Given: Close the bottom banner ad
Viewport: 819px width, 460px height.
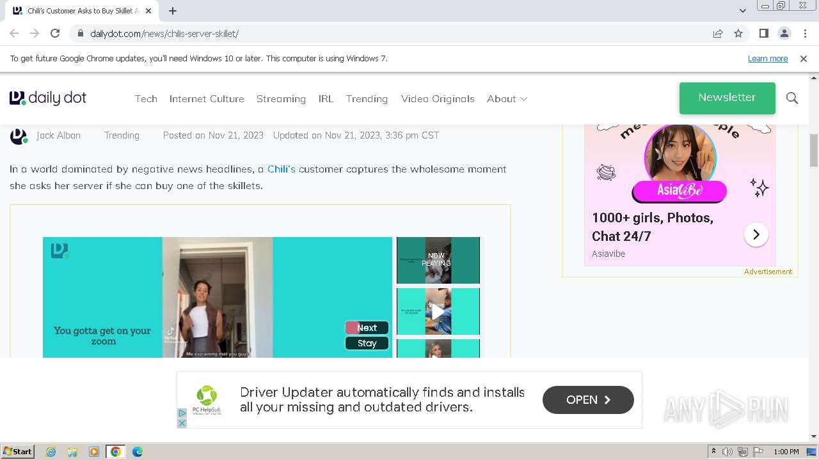Looking at the screenshot, I should pos(182,423).
